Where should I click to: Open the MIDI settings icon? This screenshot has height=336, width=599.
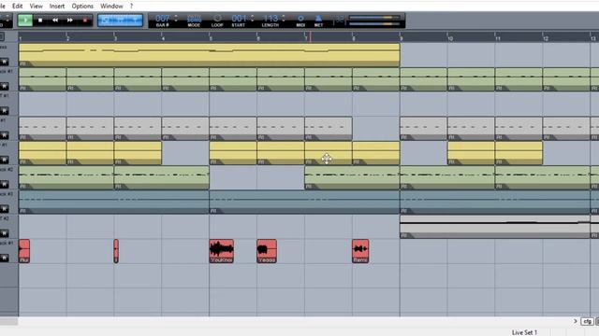300,19
